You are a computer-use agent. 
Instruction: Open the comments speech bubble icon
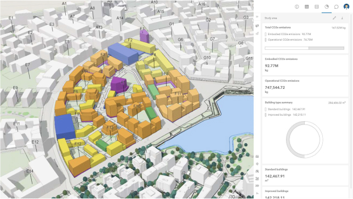coord(337,7)
